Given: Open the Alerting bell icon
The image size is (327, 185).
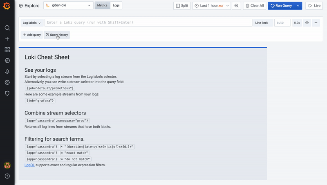Looking at the screenshot, I should point(7,72).
